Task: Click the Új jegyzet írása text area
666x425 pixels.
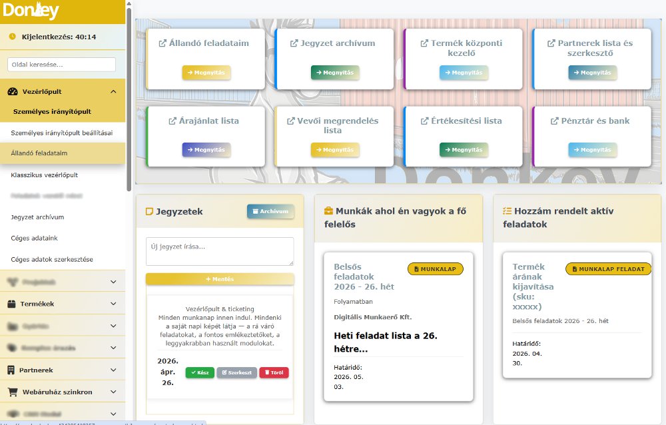Action: click(219, 251)
